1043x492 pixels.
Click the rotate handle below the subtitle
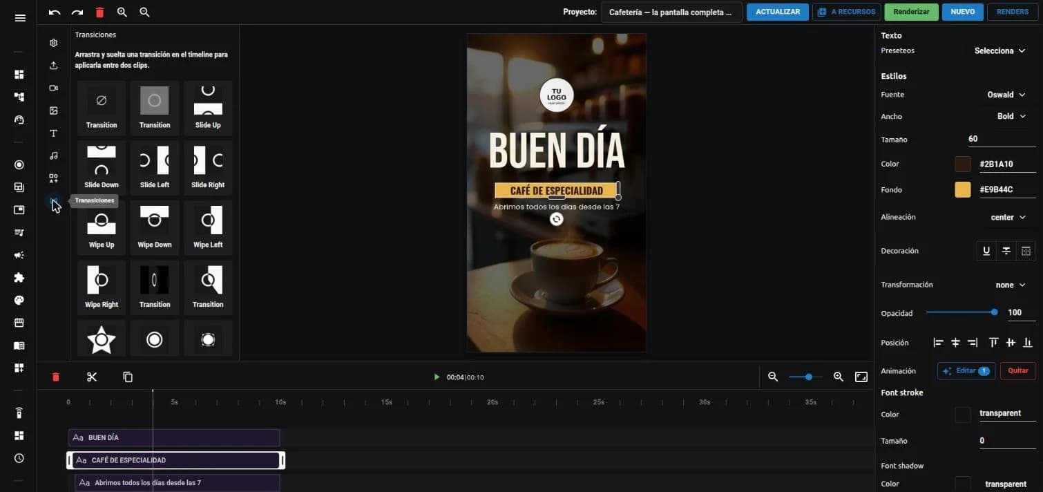pos(557,219)
